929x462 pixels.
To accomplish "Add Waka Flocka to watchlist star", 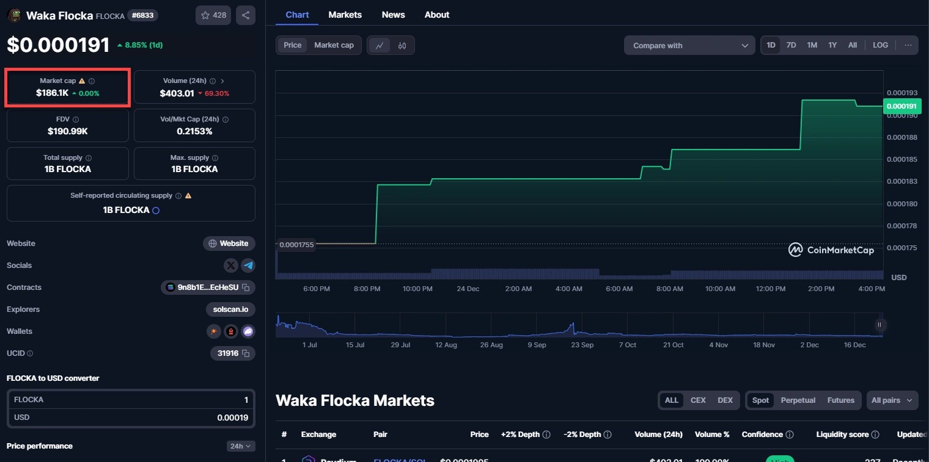I will click(x=213, y=15).
